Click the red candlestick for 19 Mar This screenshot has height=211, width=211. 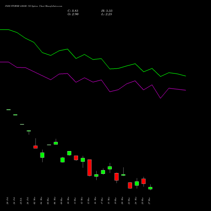(x=116, y=177)
